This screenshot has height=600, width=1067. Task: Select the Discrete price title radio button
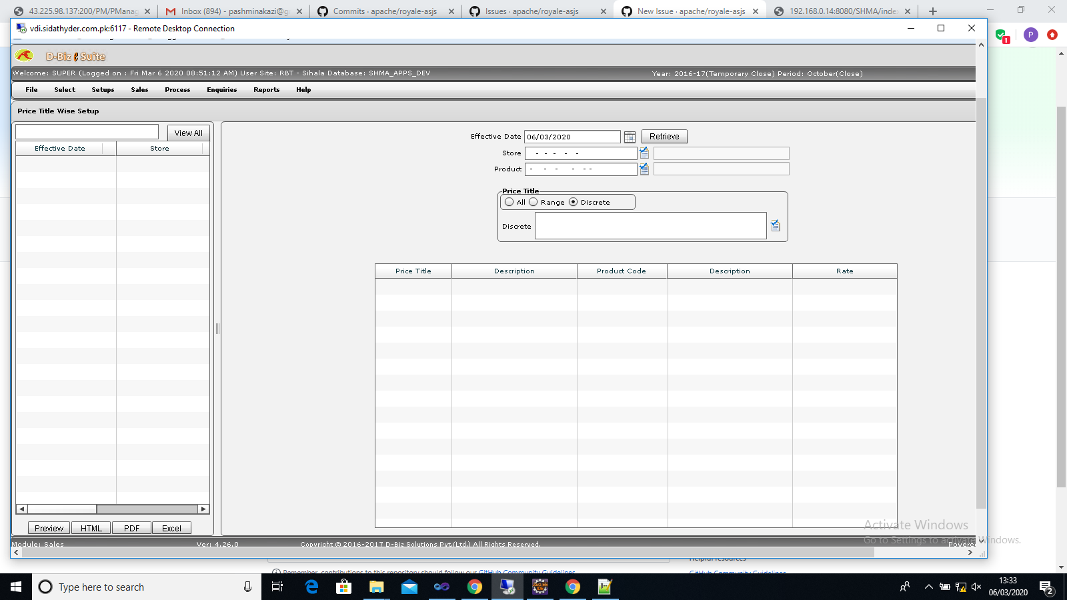pyautogui.click(x=573, y=202)
